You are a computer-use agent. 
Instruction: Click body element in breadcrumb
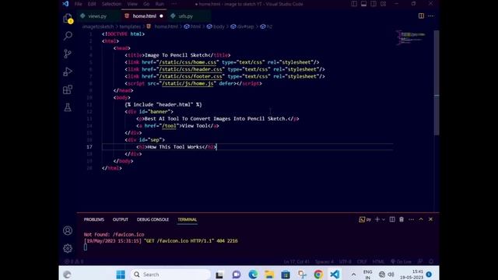pyautogui.click(x=219, y=26)
